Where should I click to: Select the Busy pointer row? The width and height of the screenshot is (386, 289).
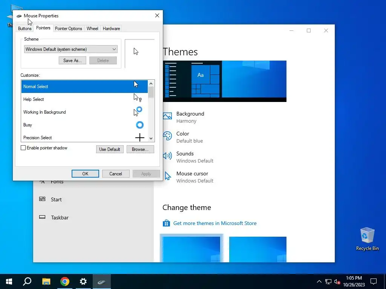click(84, 125)
